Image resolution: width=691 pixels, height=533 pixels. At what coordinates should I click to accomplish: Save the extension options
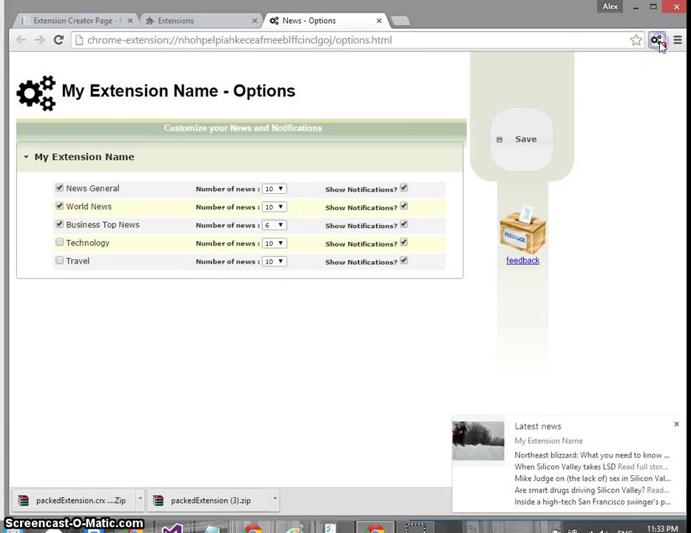pos(522,139)
